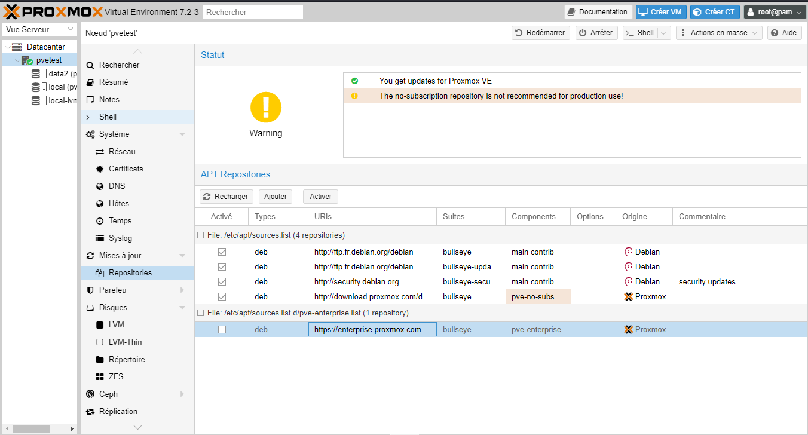Select the URIs column header
Viewport: 808px width, 435px height.
pos(372,217)
